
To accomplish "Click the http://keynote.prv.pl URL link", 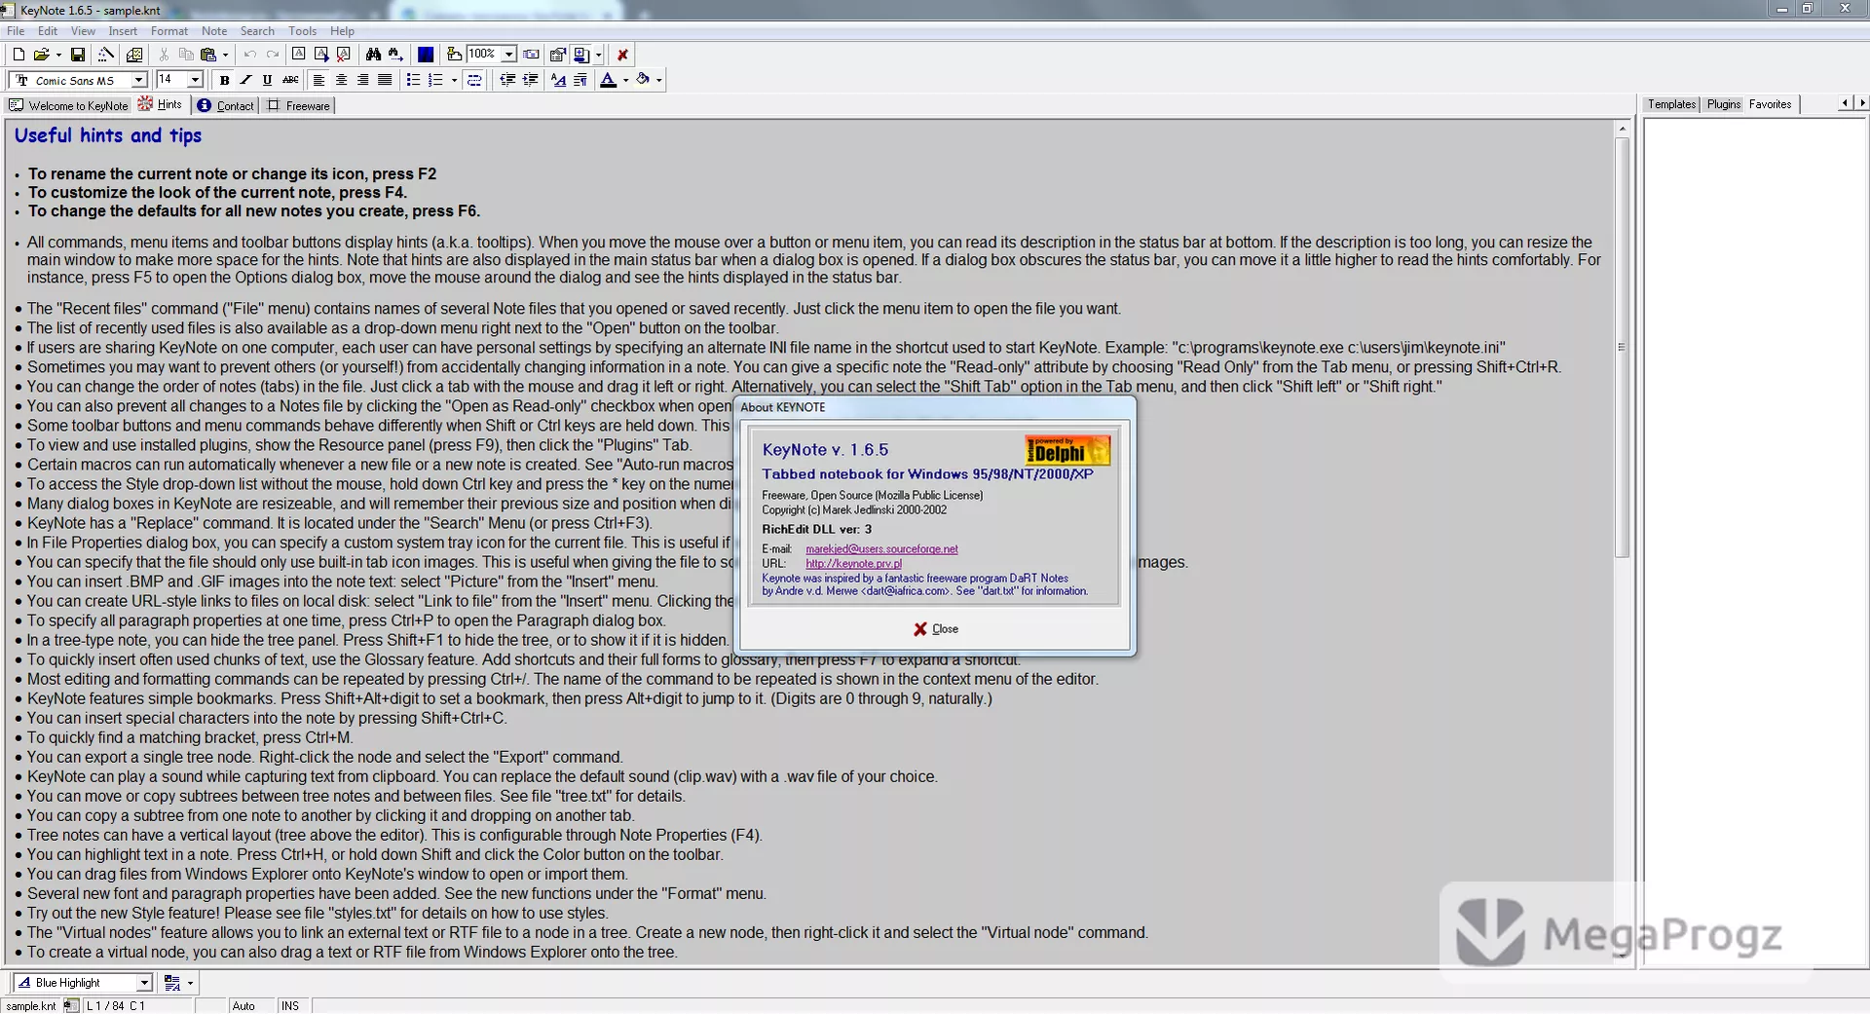I will [x=853, y=564].
